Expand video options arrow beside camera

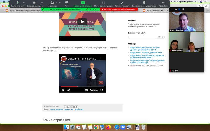[42, 3]
